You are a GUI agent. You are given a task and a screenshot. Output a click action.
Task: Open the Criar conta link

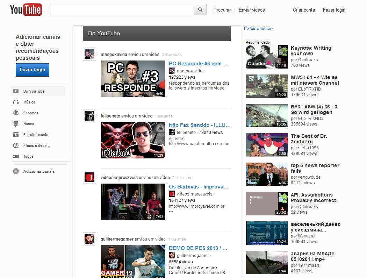pos(303,10)
